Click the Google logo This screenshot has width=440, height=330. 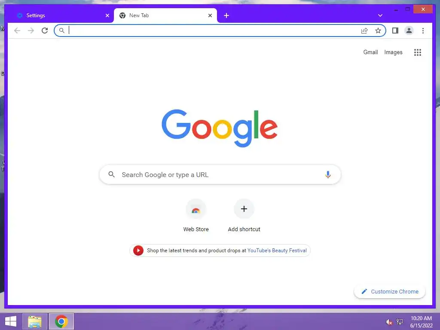click(x=220, y=128)
